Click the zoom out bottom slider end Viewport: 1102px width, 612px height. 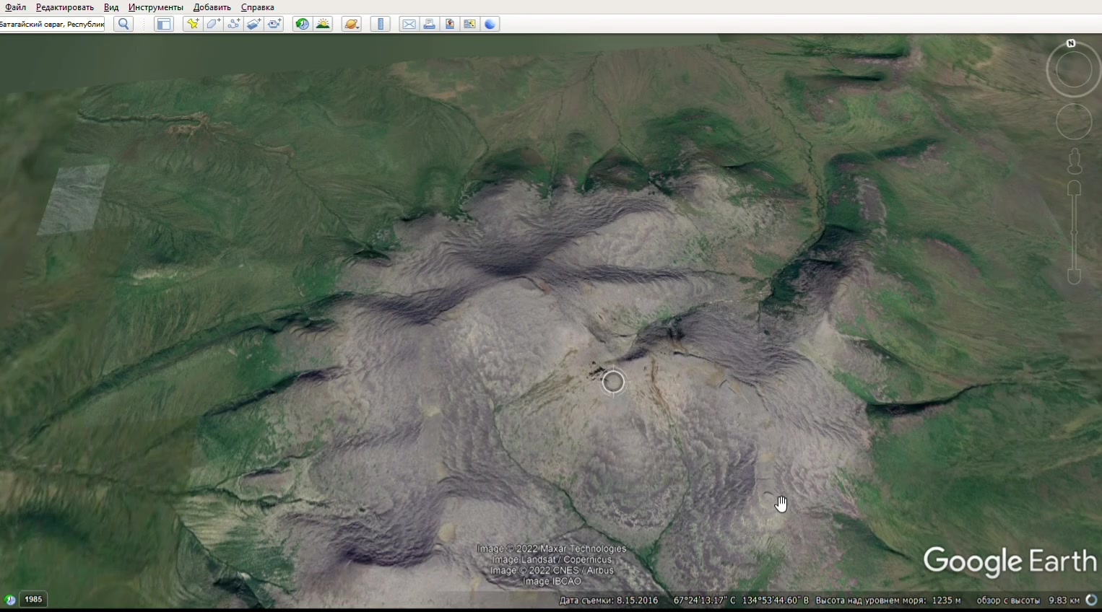(1075, 276)
